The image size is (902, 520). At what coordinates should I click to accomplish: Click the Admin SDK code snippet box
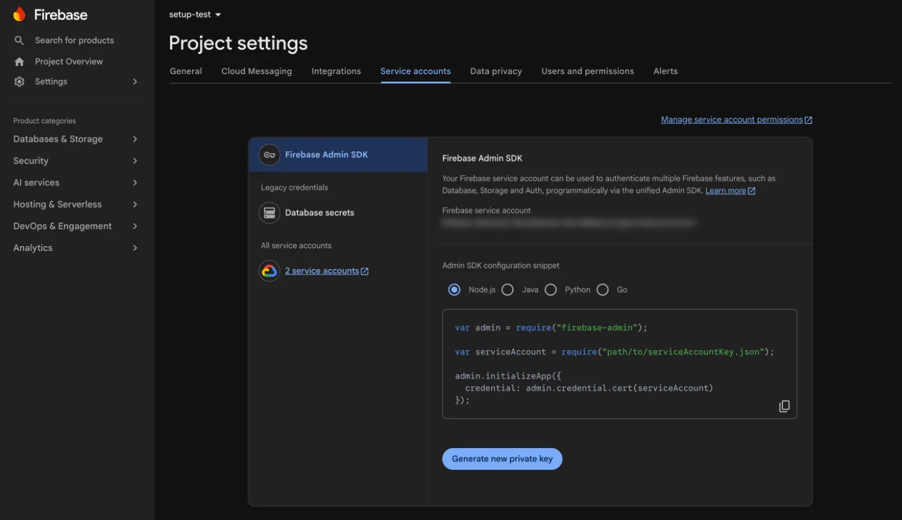point(620,364)
